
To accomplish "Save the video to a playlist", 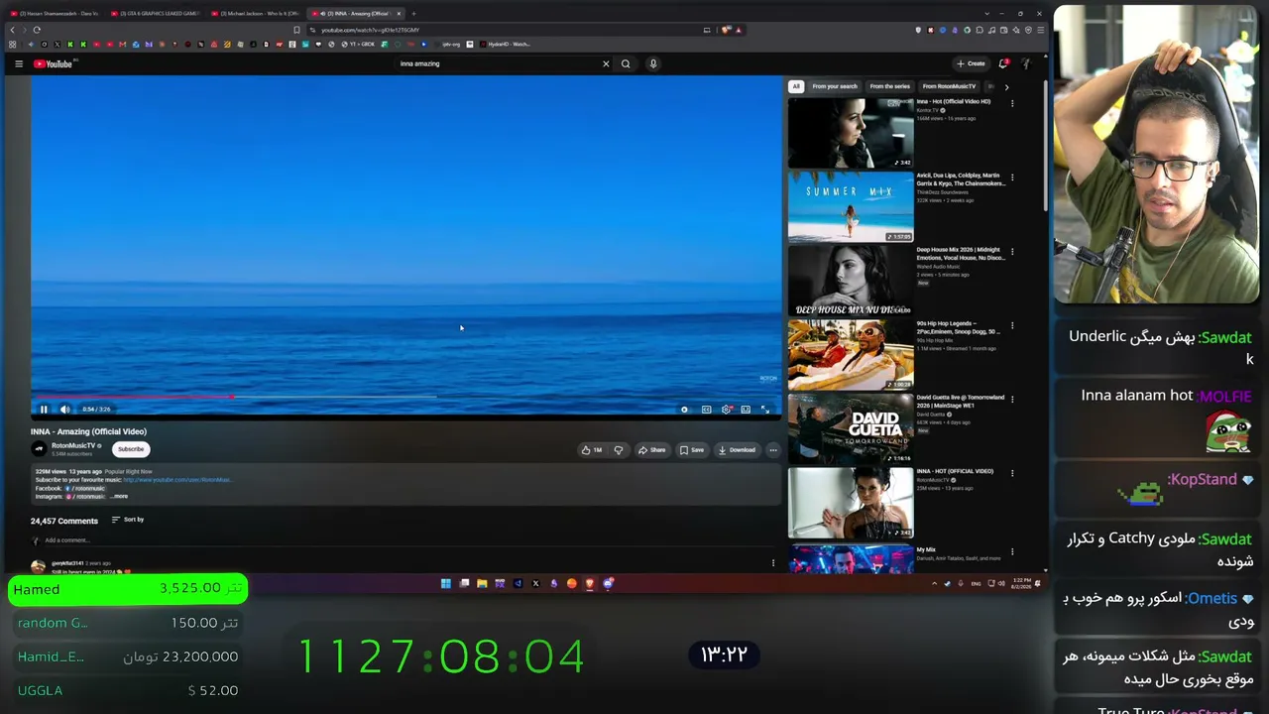I will coord(691,450).
